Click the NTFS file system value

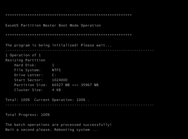point(56,70)
